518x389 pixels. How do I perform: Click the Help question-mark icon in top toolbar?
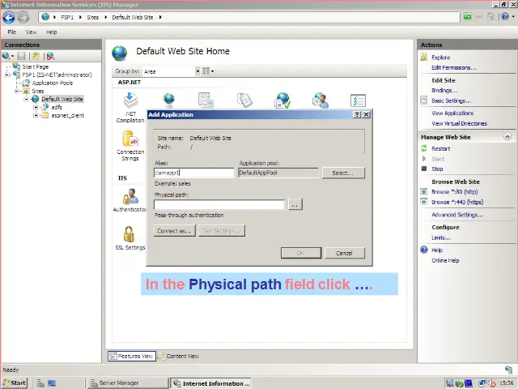pyautogui.click(x=504, y=16)
